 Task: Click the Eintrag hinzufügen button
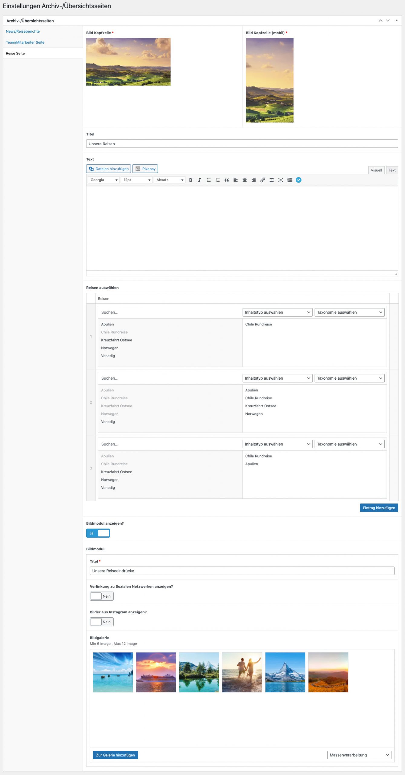pyautogui.click(x=379, y=508)
